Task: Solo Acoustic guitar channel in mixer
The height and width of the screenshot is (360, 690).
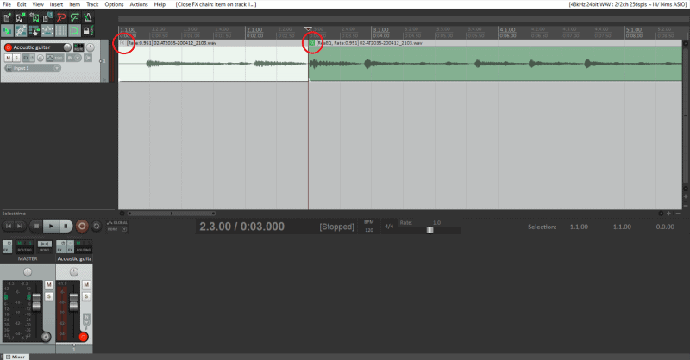Action: (x=86, y=297)
